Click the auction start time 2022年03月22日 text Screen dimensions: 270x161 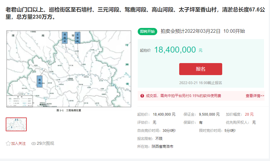[203, 31]
